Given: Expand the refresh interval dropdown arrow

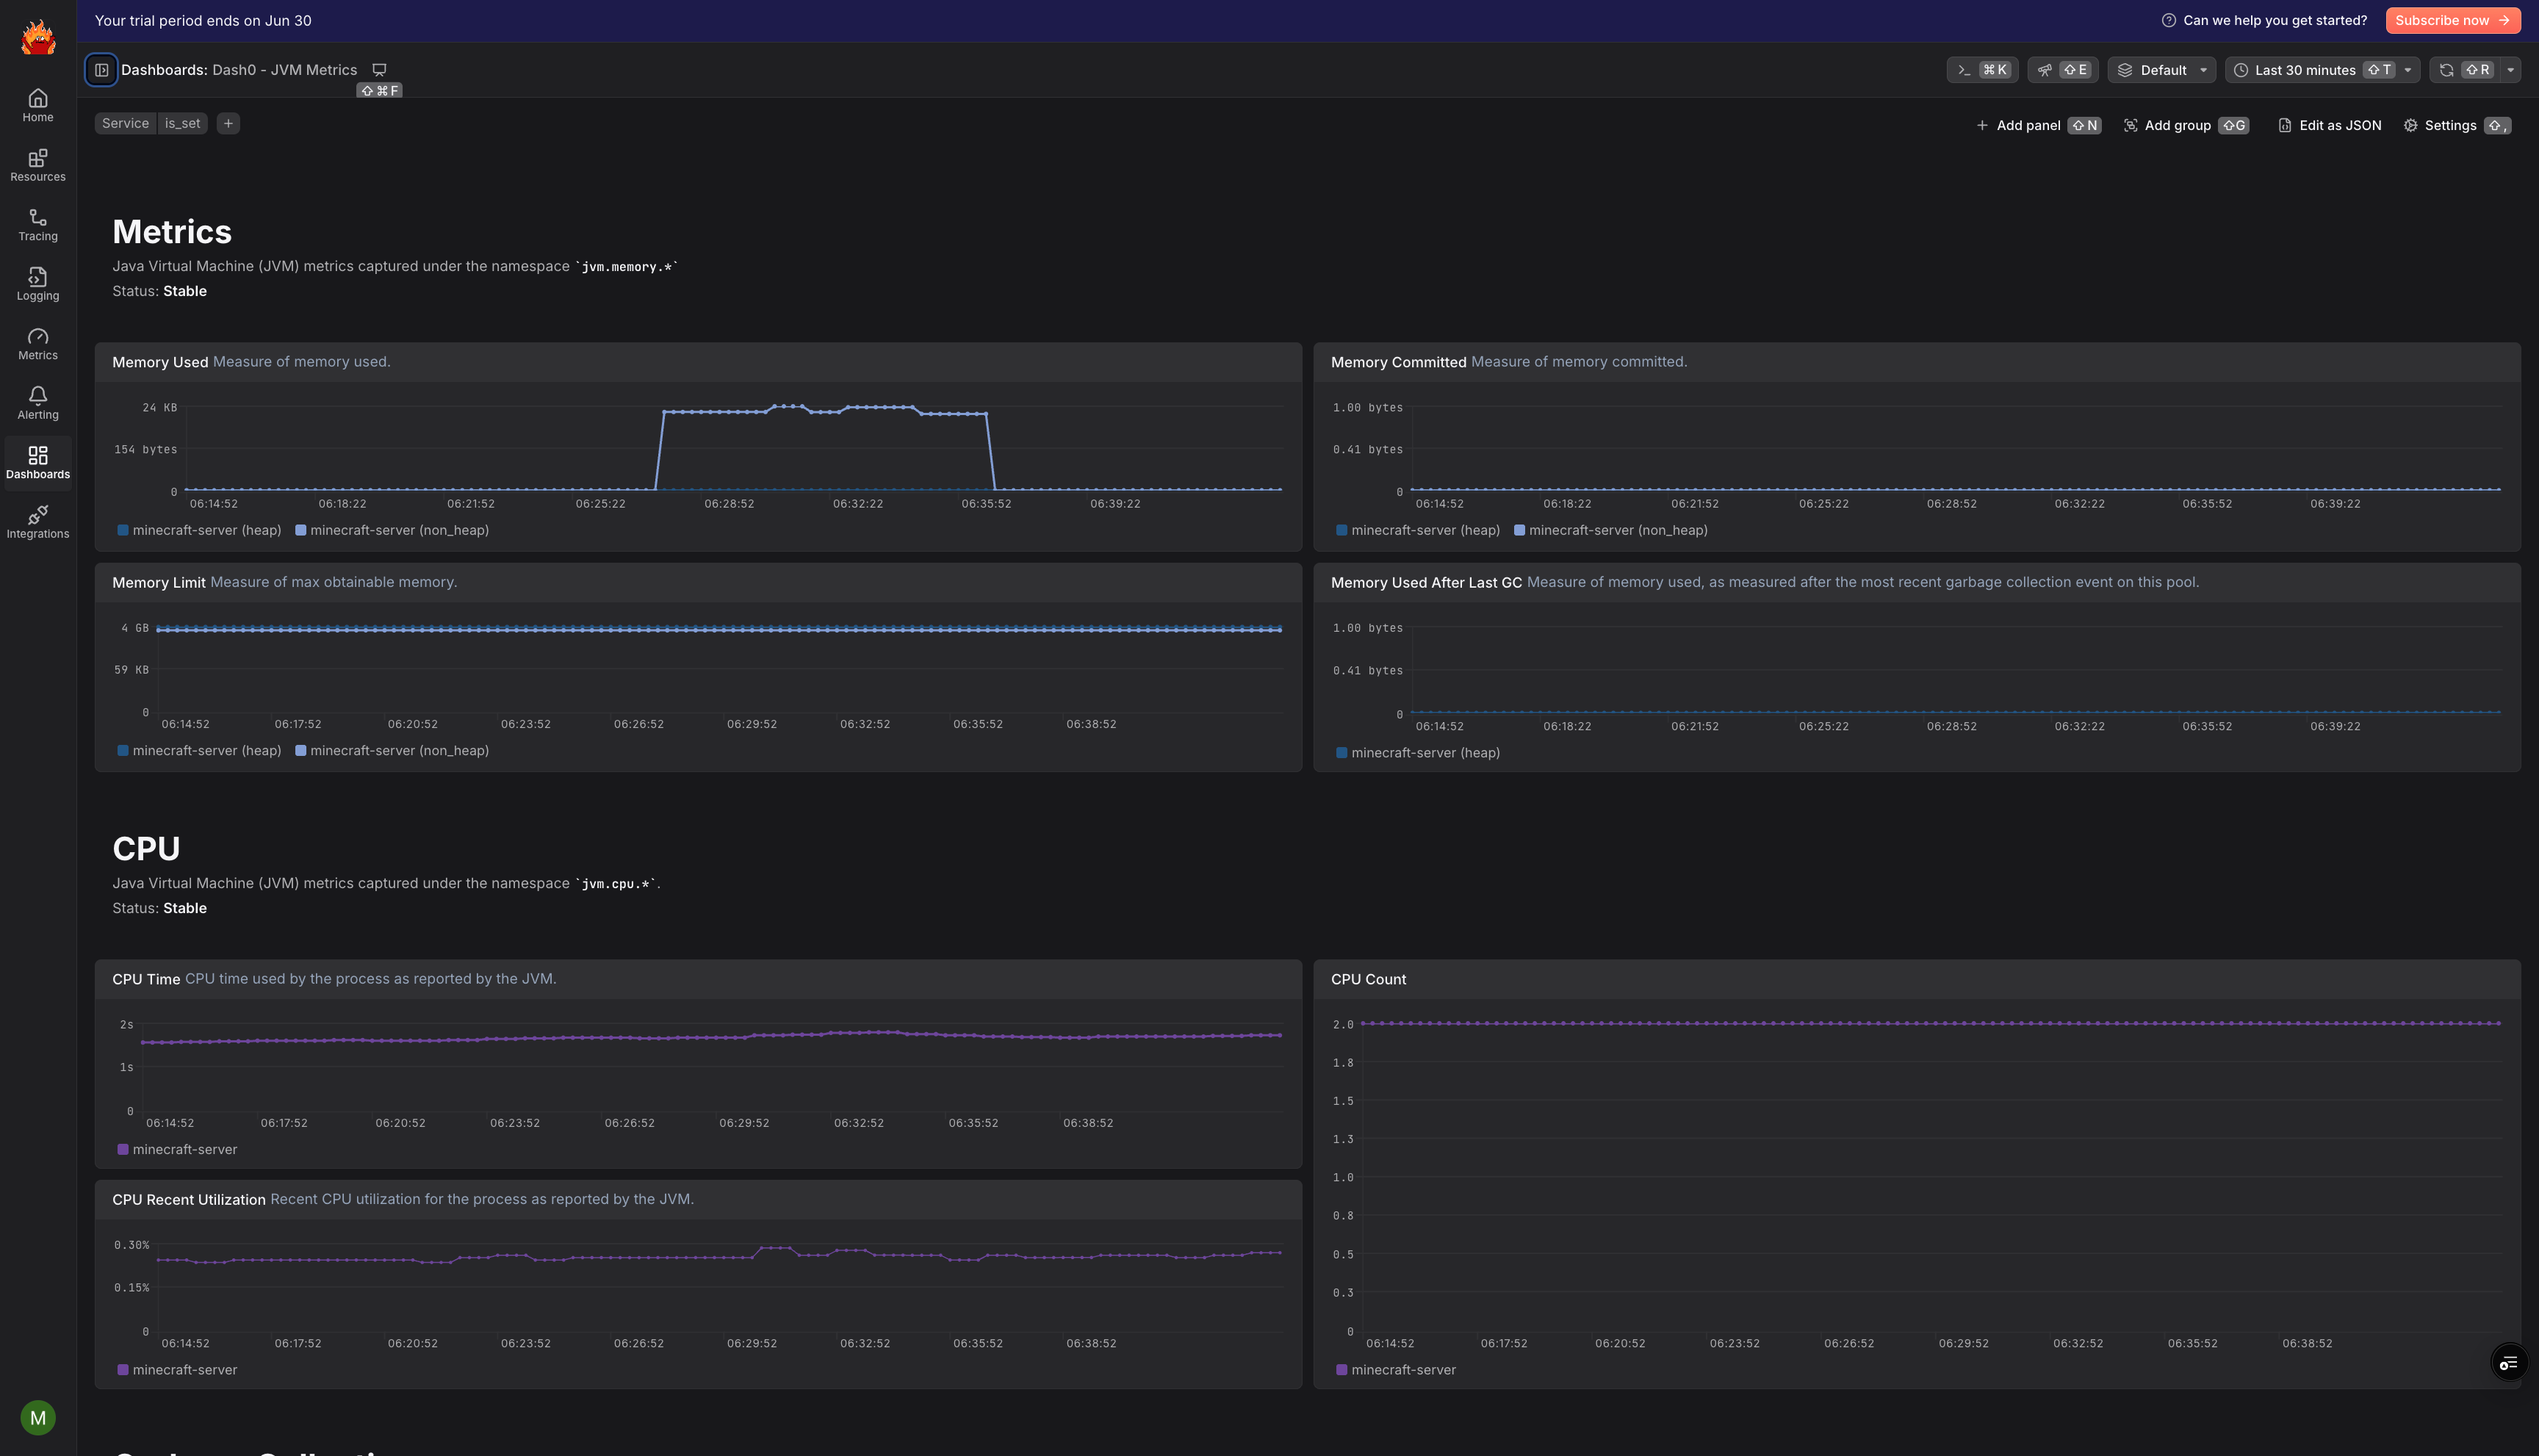Looking at the screenshot, I should point(2510,70).
